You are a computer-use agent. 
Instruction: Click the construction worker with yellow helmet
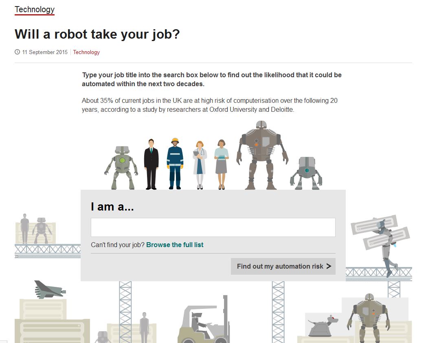(x=175, y=163)
